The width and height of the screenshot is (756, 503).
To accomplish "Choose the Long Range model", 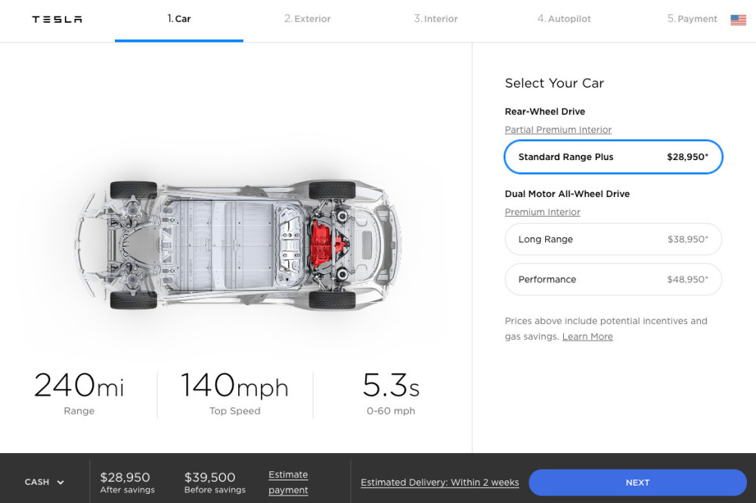I will 613,239.
